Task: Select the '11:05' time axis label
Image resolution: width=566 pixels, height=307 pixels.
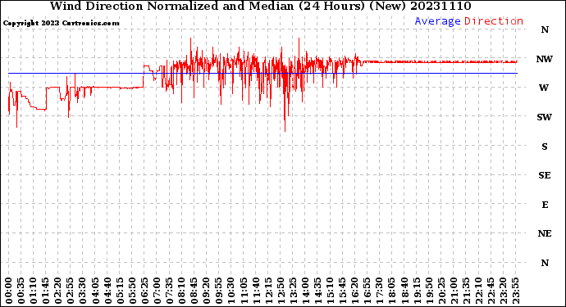Action: coord(244,291)
